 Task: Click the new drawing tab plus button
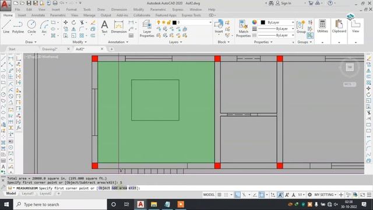(111, 49)
